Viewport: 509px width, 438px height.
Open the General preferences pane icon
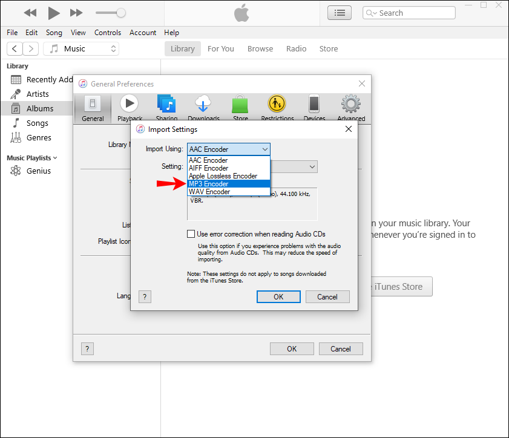coord(93,108)
